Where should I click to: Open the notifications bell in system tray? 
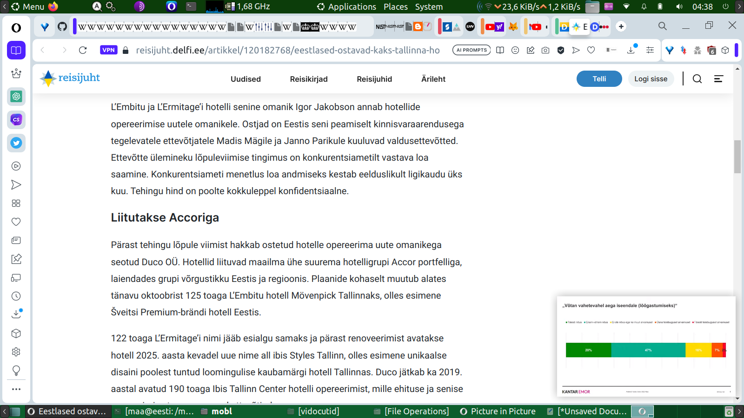coord(644,7)
